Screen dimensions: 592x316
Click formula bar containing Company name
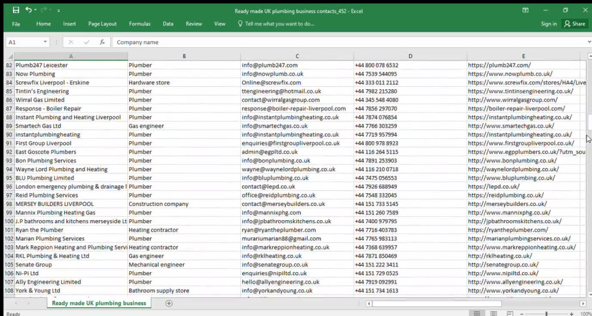[x=349, y=42]
